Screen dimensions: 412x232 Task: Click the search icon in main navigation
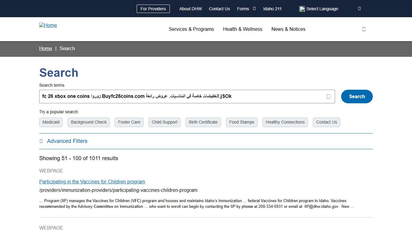(x=364, y=29)
